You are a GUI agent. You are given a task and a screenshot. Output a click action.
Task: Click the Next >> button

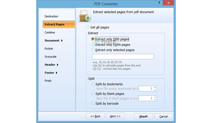[115, 116]
